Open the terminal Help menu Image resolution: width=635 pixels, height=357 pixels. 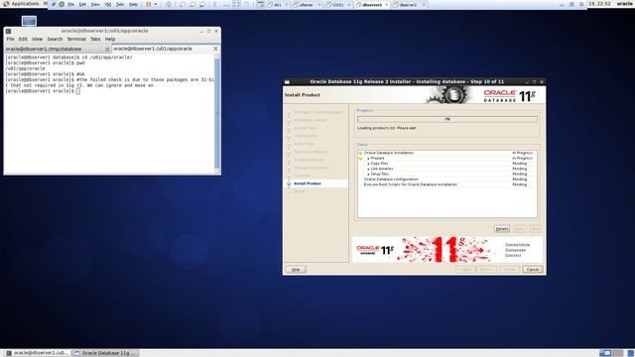[x=110, y=40]
